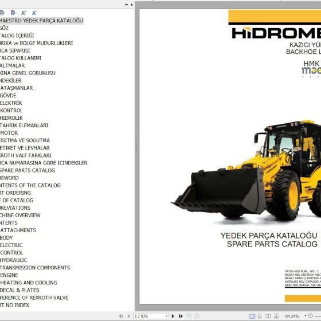This screenshot has width=321, height=321.
Task: Open HEATING AND COOLING bookmark
Action: (x=29, y=283)
